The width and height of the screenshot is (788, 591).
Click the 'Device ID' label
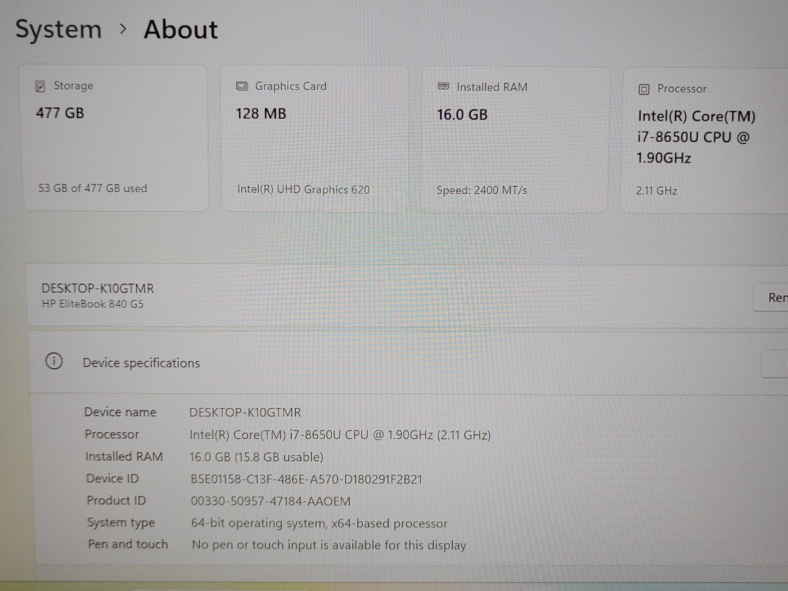point(113,478)
